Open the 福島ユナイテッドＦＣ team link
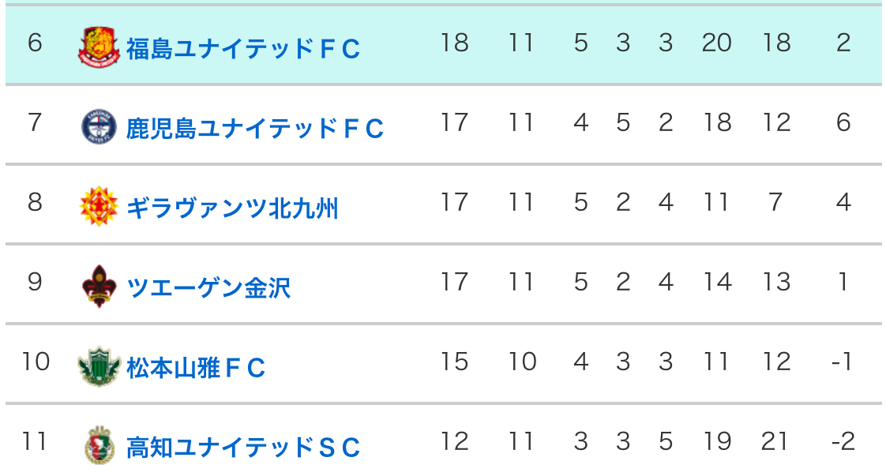The image size is (886, 476). point(243,49)
